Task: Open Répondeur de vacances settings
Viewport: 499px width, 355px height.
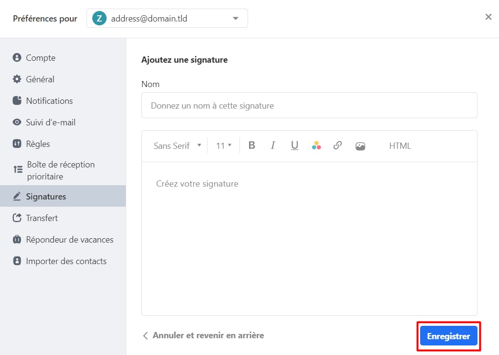Action: click(69, 240)
